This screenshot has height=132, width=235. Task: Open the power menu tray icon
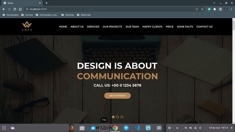pos(200,128)
